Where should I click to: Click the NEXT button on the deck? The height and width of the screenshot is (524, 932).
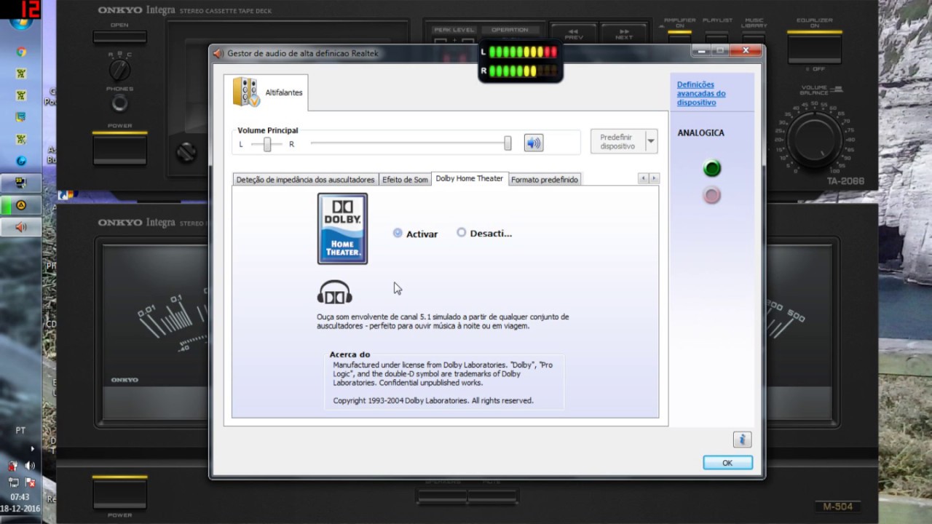[624, 35]
